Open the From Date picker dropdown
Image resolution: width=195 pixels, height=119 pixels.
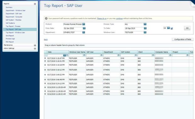(x=84, y=28)
